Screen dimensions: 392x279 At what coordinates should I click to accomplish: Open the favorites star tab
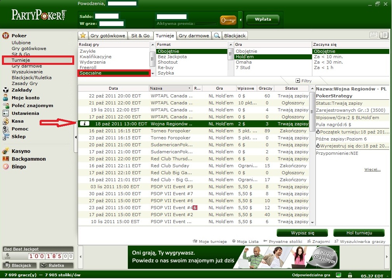pyautogui.click(x=83, y=35)
